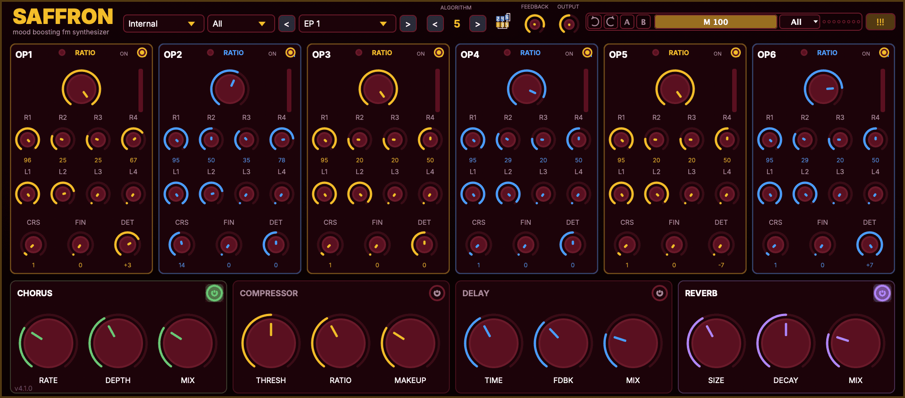Click the redo arrow icon
Image resolution: width=905 pixels, height=398 pixels.
(611, 22)
